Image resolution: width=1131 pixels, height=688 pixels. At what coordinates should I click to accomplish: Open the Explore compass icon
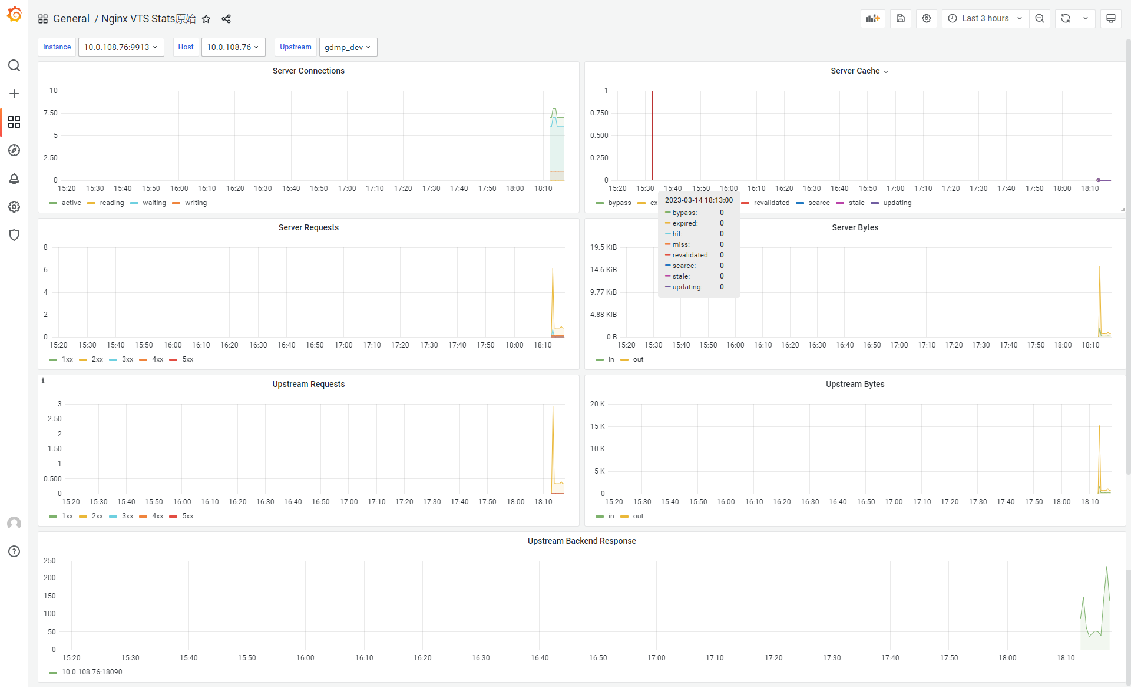coord(14,150)
